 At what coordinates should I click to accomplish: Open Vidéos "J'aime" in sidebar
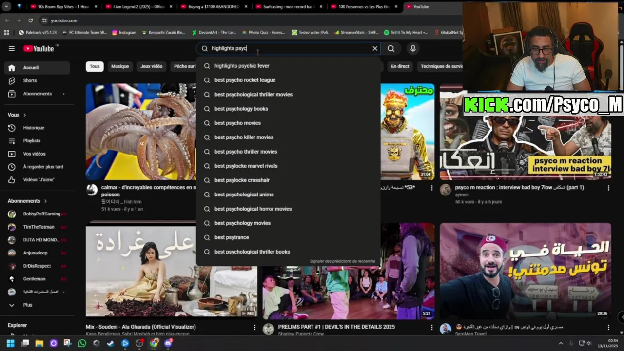pos(37,180)
